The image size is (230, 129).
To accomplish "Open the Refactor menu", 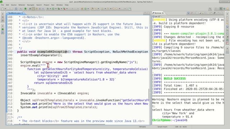I will click(22, 5).
